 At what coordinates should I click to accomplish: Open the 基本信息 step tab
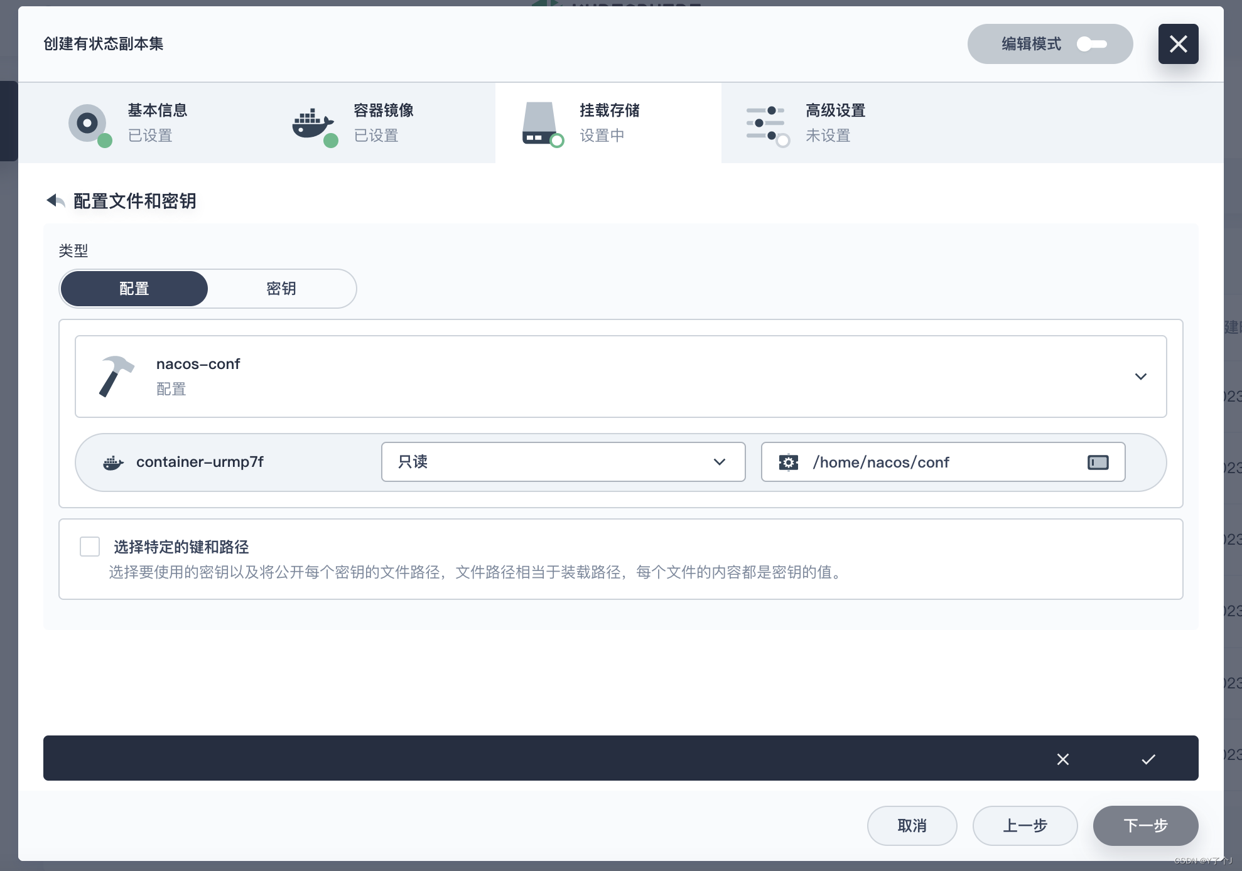pyautogui.click(x=156, y=123)
